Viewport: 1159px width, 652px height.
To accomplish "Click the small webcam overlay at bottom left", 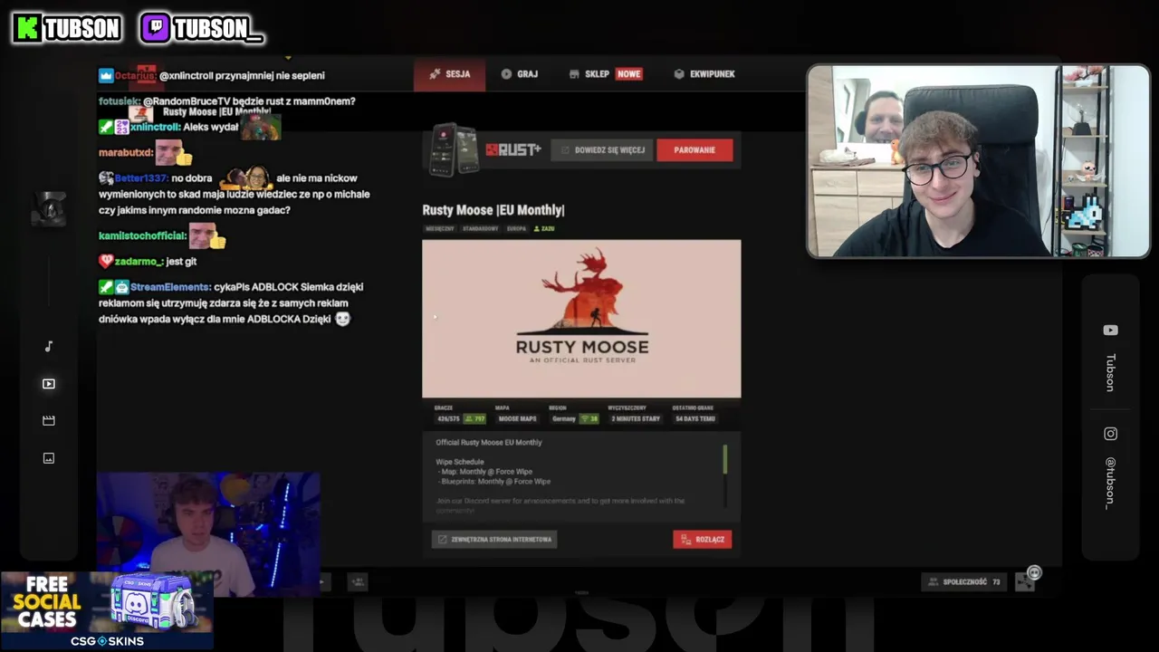I will click(208, 534).
